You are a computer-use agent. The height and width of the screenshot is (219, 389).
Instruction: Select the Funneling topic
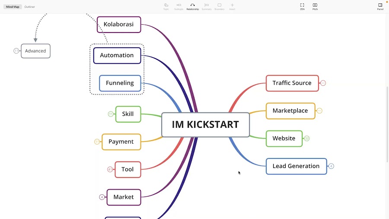coord(120,83)
